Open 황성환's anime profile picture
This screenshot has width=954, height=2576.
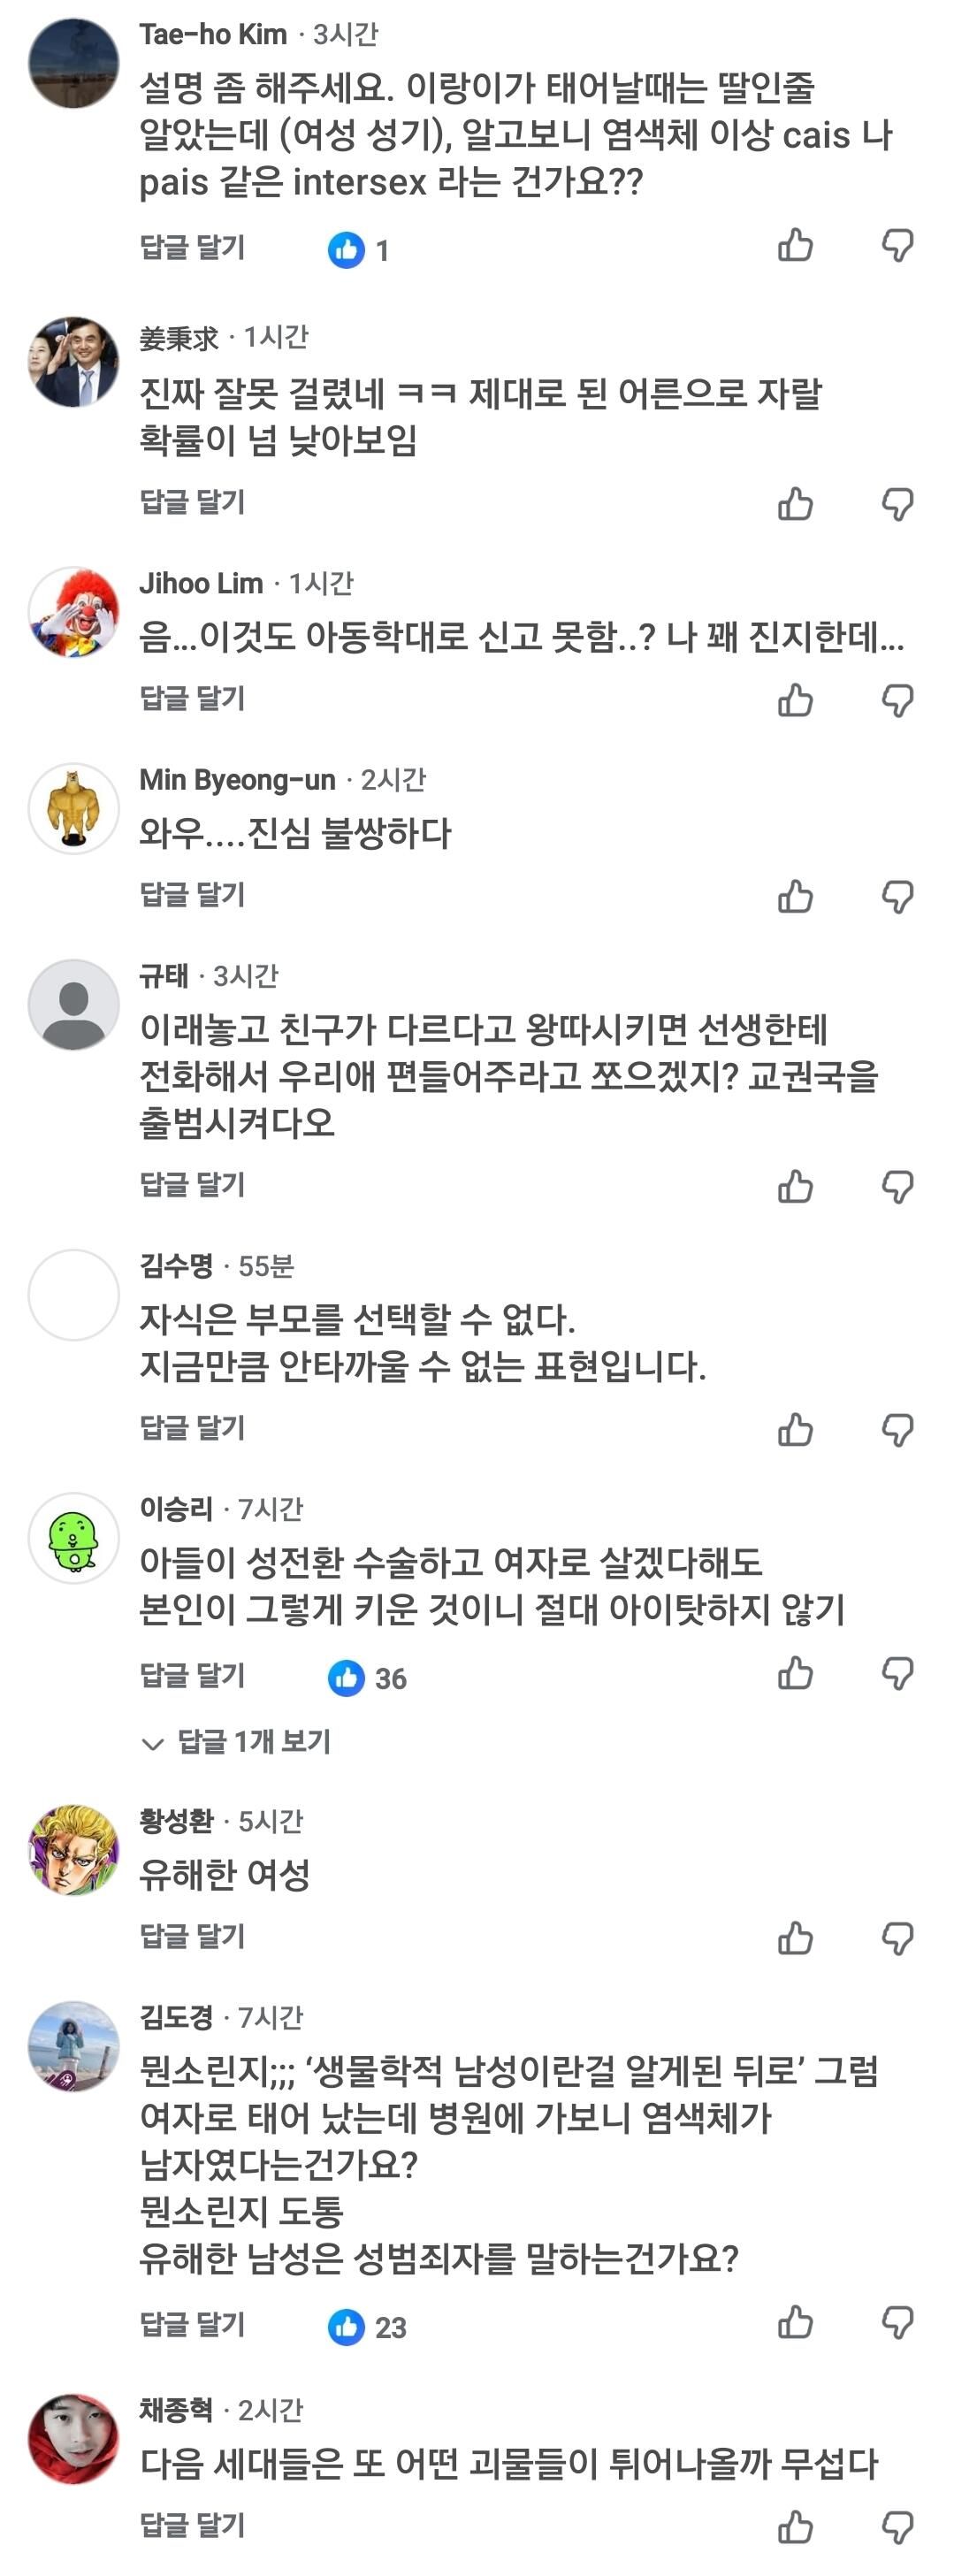pos(73,1850)
